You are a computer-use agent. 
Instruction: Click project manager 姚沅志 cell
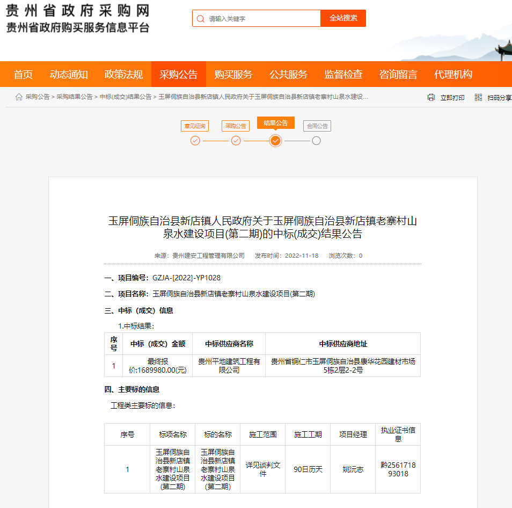353,469
